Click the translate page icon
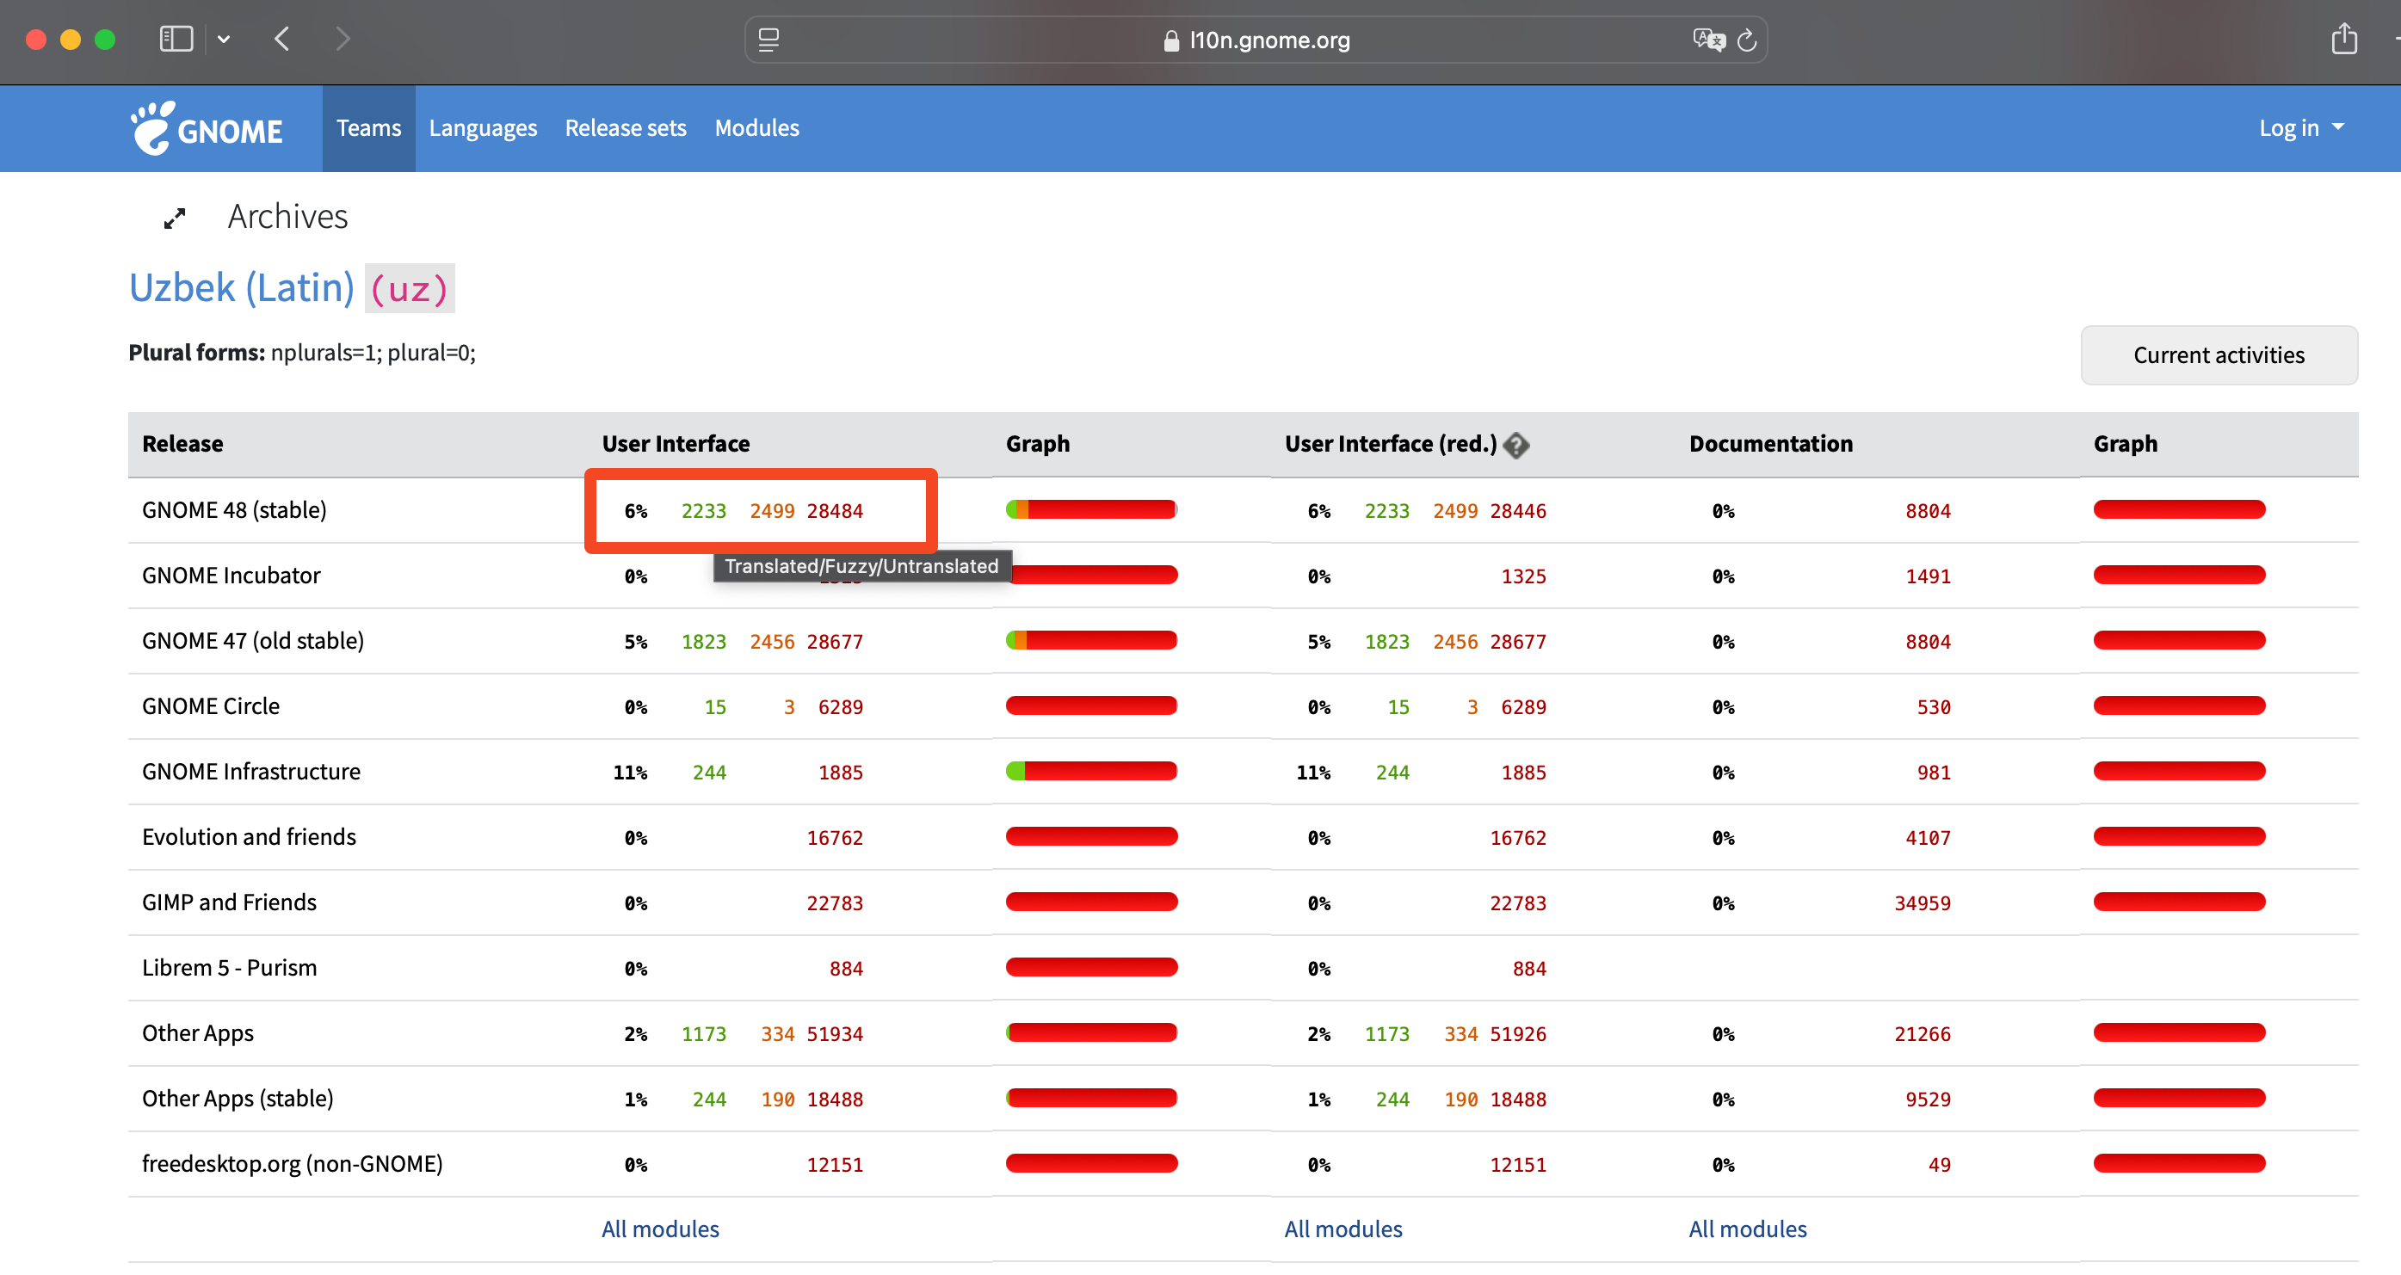The height and width of the screenshot is (1275, 2401). (x=1707, y=40)
